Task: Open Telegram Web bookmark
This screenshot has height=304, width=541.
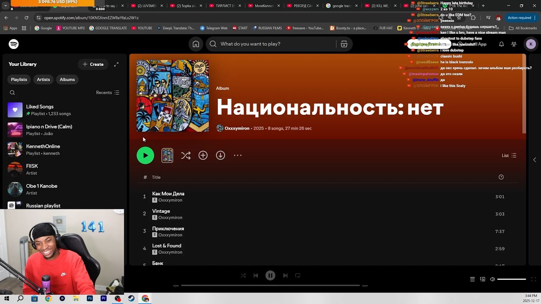Action: point(213,28)
